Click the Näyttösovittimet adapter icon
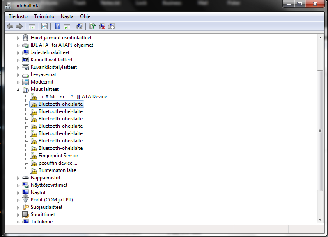The width and height of the screenshot is (328, 237). tap(25, 185)
